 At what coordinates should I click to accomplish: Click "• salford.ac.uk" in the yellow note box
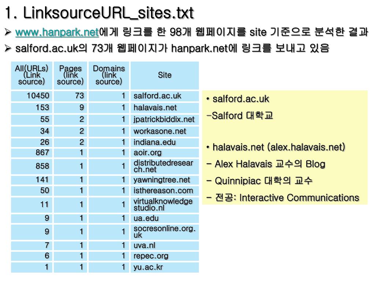(x=238, y=99)
